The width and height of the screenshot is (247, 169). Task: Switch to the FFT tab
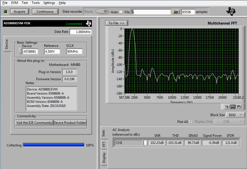[x=104, y=144]
